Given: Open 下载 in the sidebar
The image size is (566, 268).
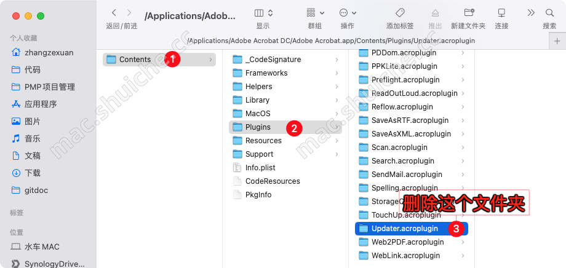Looking at the screenshot, I should coord(33,173).
